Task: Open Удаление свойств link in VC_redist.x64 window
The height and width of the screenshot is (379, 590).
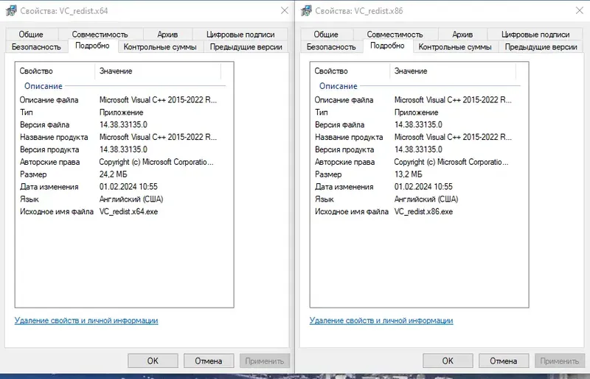Action: (x=86, y=320)
